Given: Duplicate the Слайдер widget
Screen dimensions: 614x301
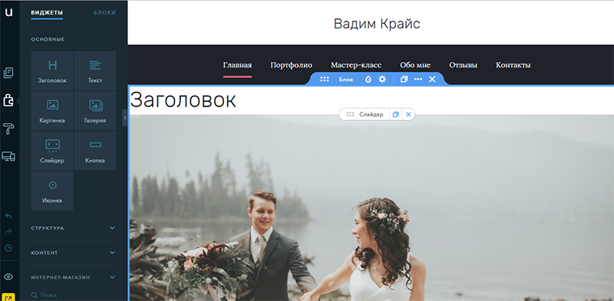Looking at the screenshot, I should click(395, 115).
